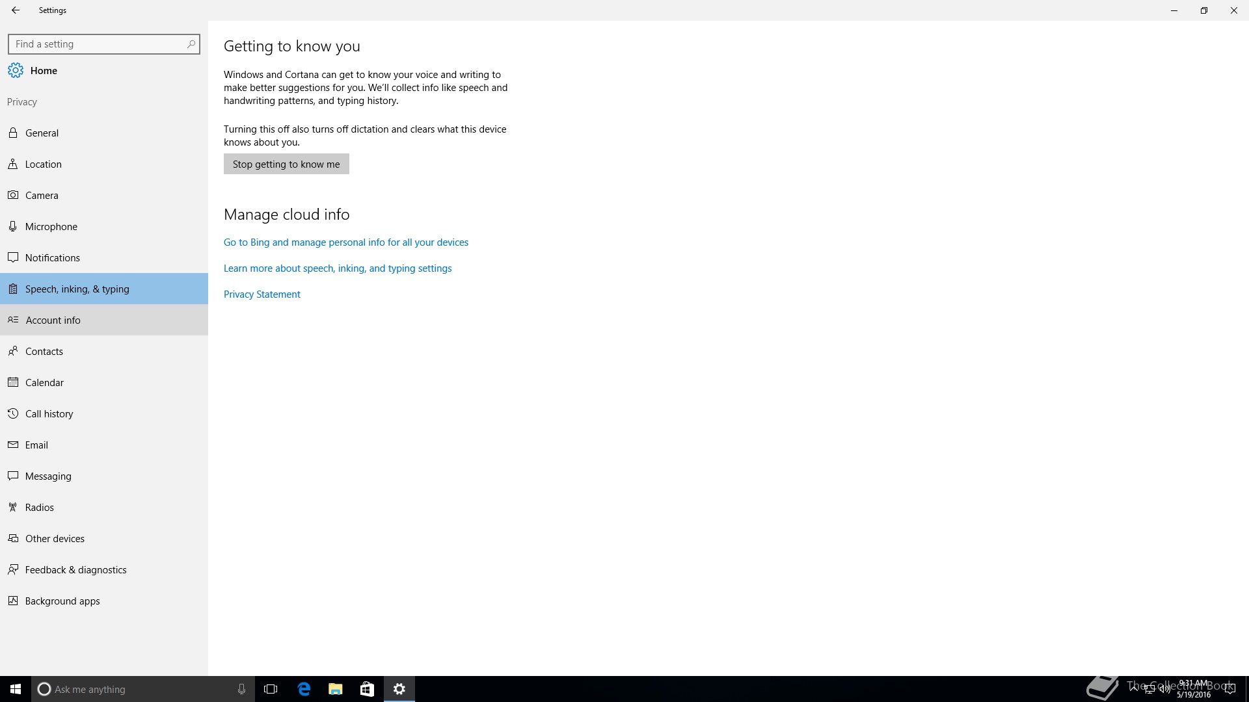
Task: Click the Call history clock icon
Action: [x=13, y=413]
